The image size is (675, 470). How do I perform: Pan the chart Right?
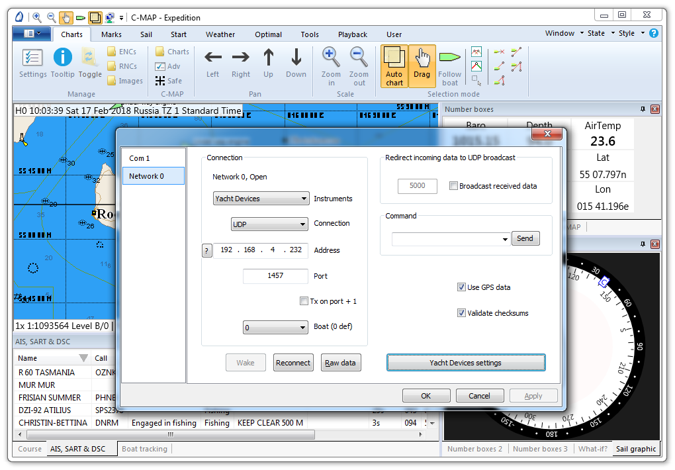pos(241,64)
